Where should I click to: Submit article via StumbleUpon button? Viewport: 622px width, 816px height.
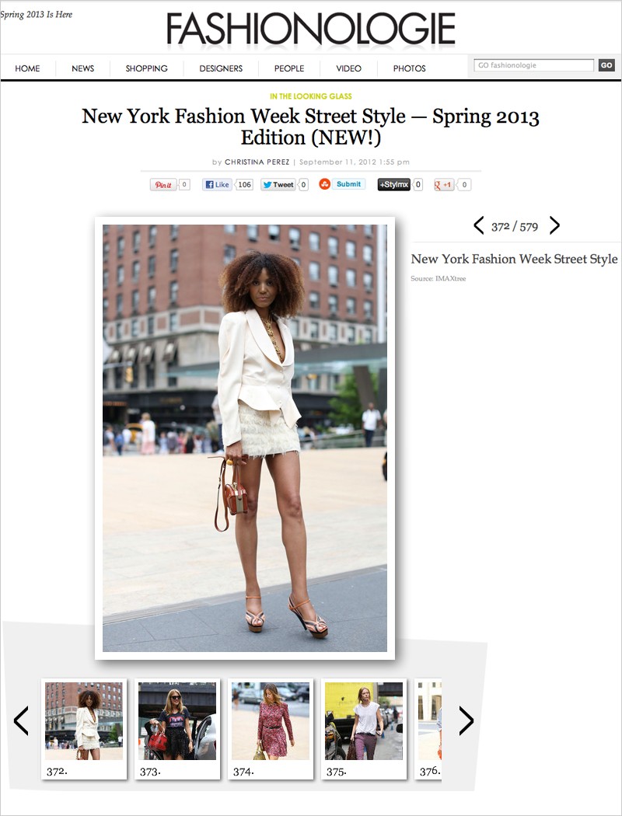(342, 183)
